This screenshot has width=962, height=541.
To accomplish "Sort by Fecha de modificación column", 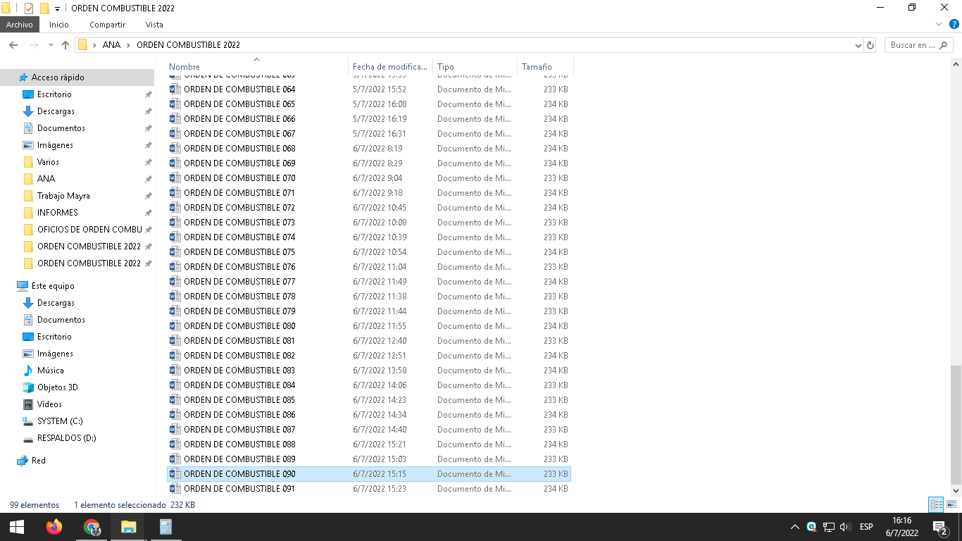I will pyautogui.click(x=389, y=67).
